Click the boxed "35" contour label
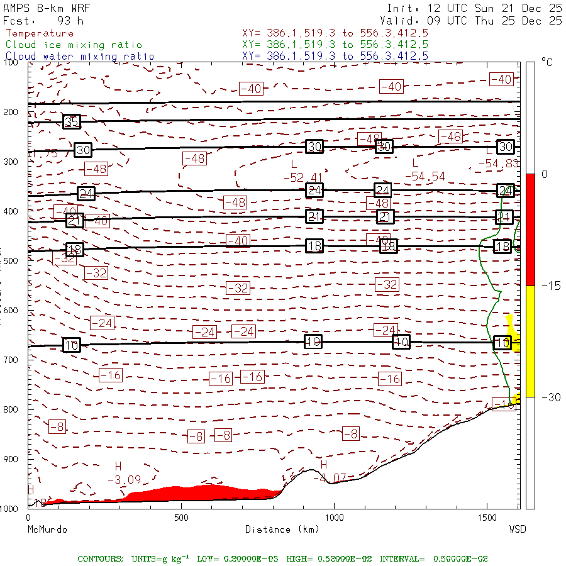Viewport: 566px width, 566px height. [x=72, y=121]
